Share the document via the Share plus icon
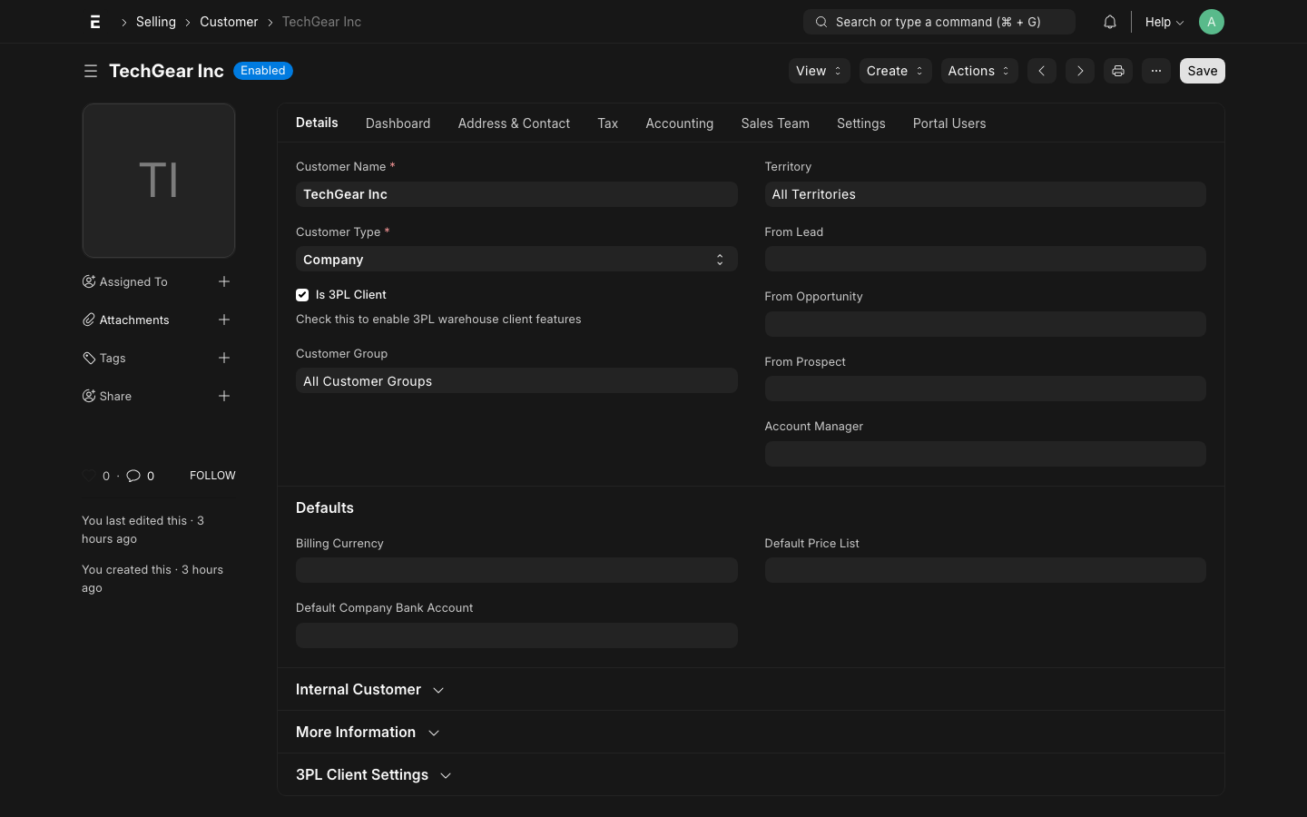The height and width of the screenshot is (817, 1307). 224,396
